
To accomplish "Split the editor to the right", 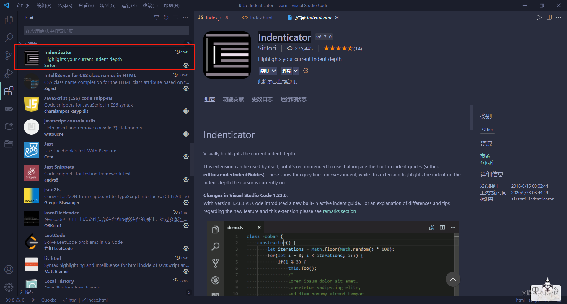I will pos(549,17).
